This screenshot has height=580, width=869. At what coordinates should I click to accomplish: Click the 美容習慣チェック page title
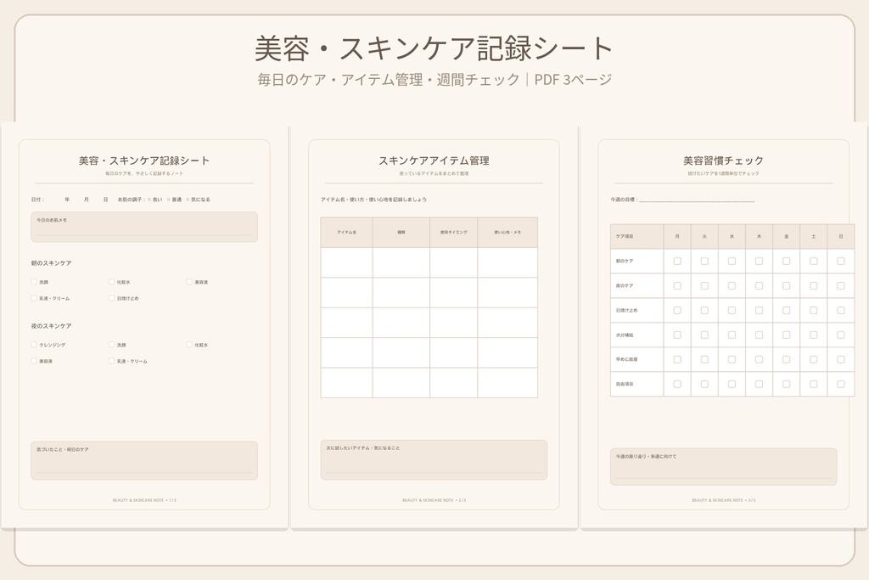[x=723, y=160]
